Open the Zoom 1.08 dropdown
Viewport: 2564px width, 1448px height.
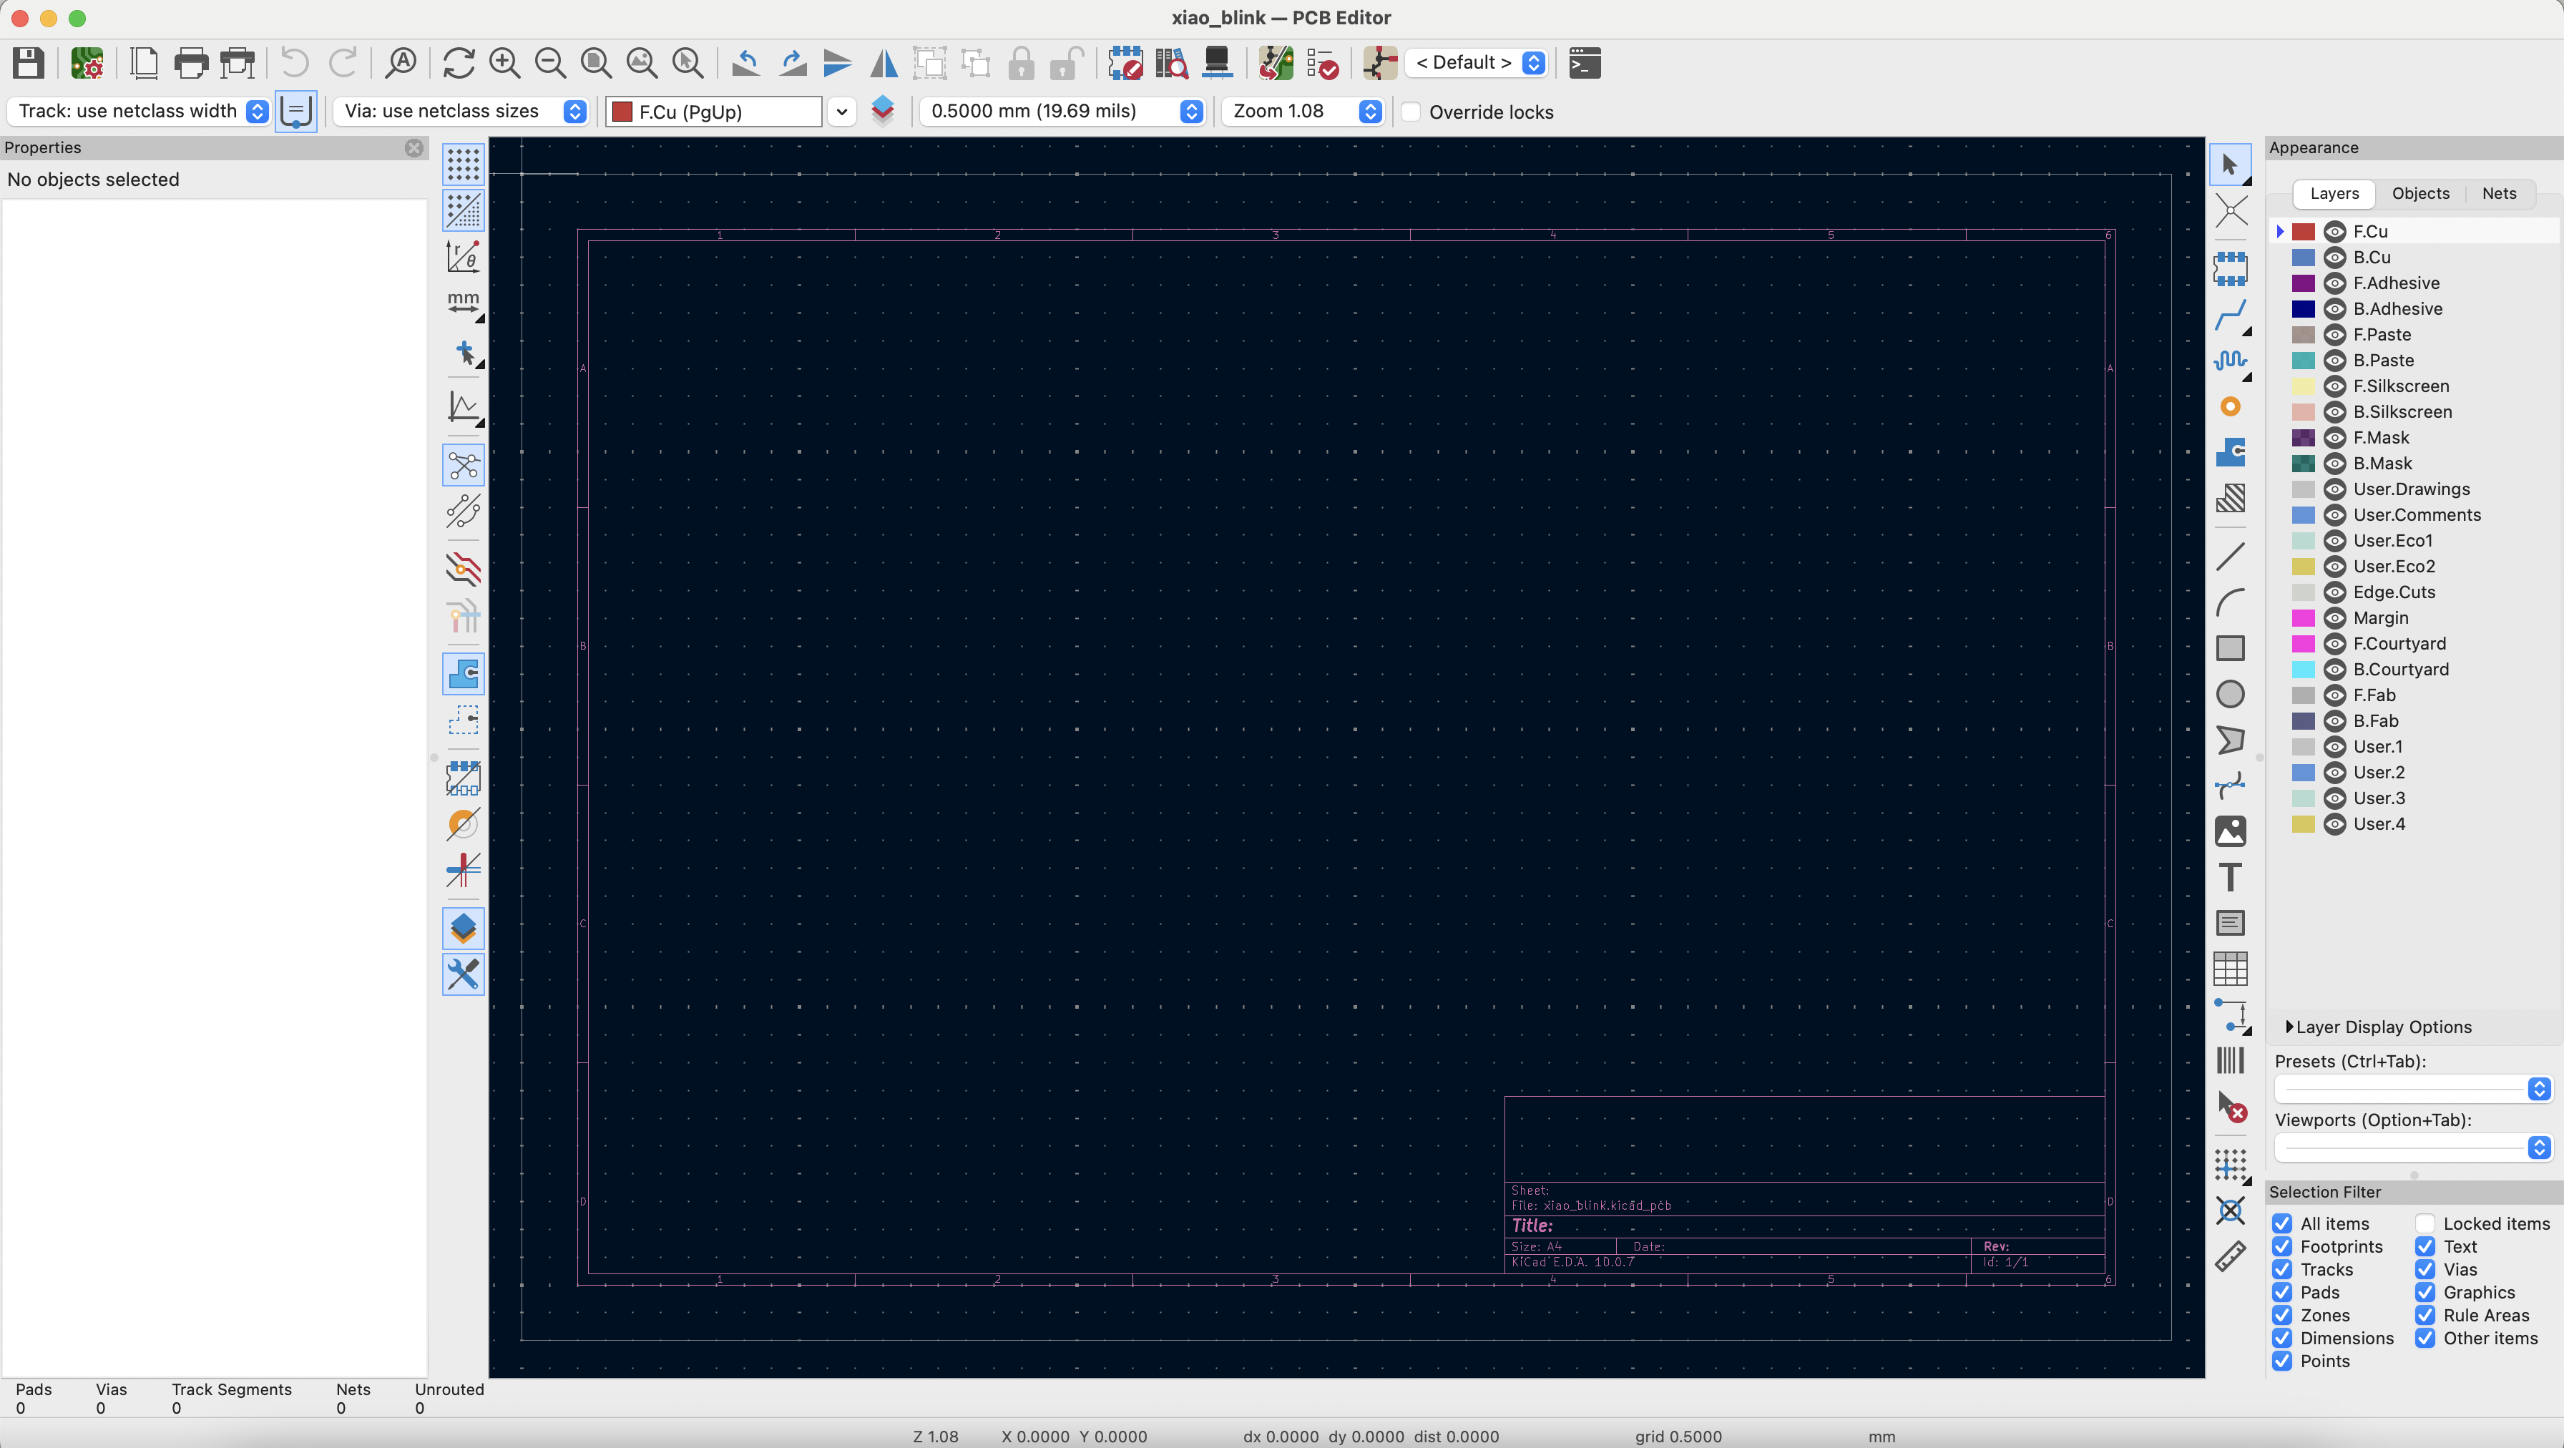(x=1303, y=110)
